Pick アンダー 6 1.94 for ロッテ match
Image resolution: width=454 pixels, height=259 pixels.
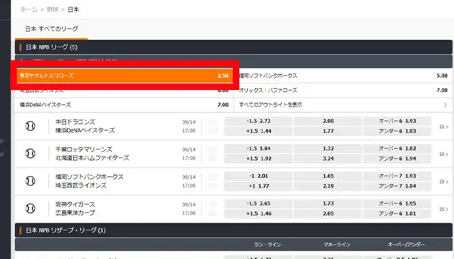pos(397,159)
